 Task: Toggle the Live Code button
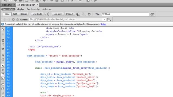point(37,14)
